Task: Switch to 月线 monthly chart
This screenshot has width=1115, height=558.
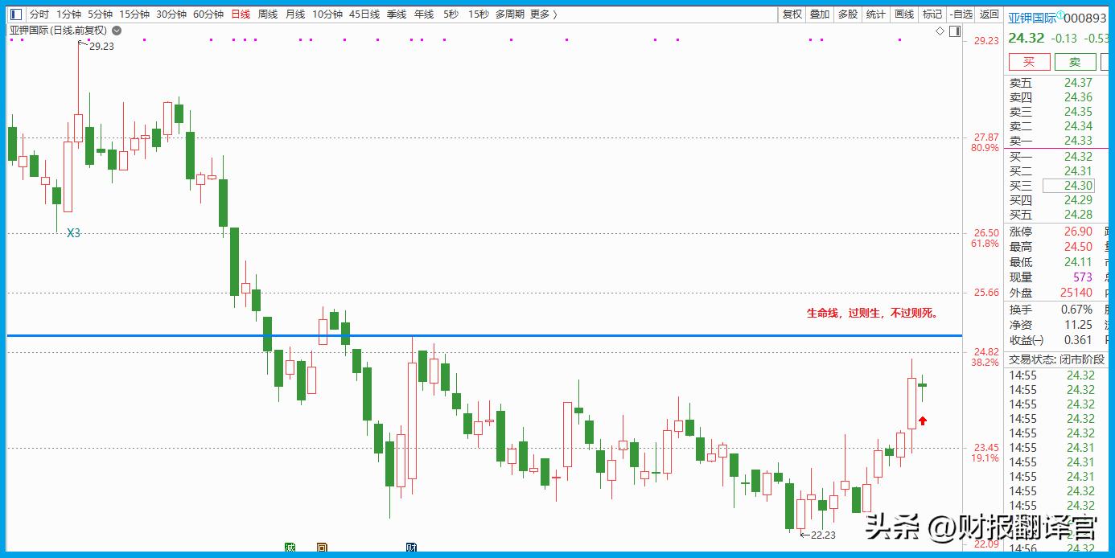Action: 295,14
